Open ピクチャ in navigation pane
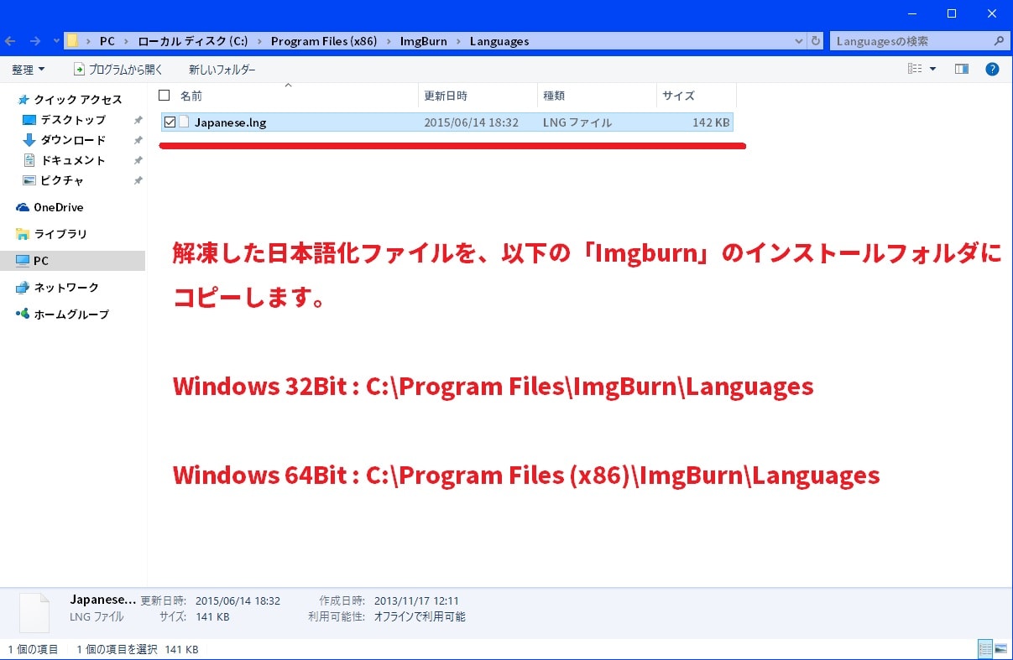This screenshot has width=1013, height=660. [62, 180]
